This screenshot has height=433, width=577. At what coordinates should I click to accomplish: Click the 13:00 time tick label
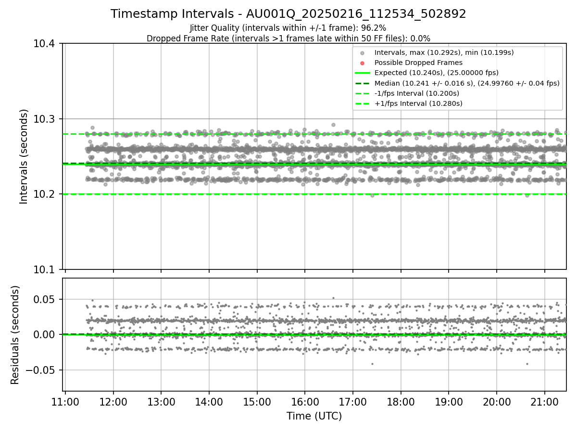[x=161, y=401]
